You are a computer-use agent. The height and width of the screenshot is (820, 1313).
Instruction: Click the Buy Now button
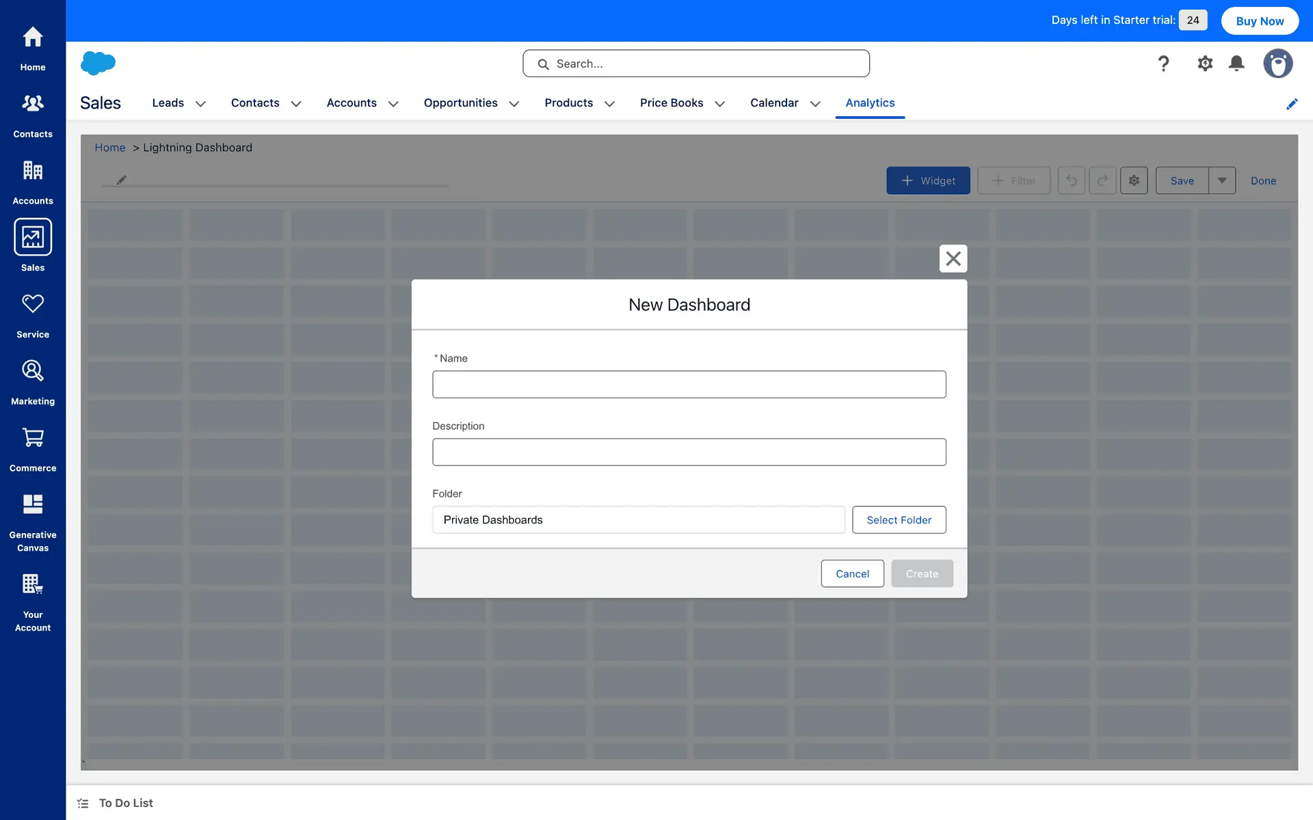[x=1260, y=20]
